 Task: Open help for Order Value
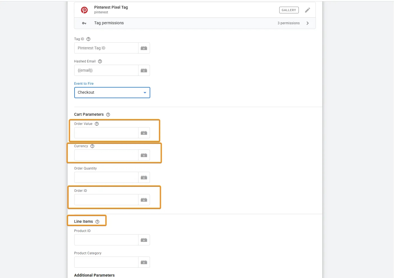pos(97,124)
